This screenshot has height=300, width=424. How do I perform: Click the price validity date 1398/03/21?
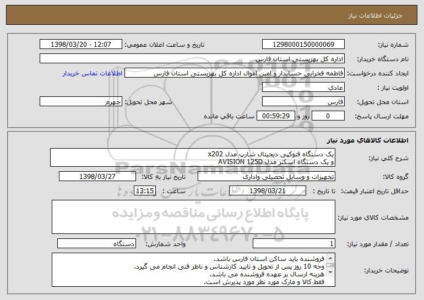click(268, 191)
